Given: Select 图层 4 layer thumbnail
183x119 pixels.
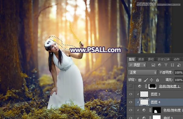Looking at the screenshot, I should click(x=144, y=102).
